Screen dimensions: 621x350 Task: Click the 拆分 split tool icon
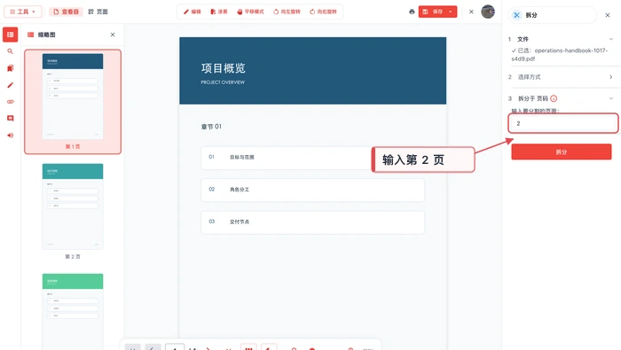pyautogui.click(x=516, y=15)
